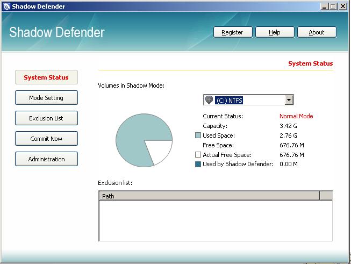Viewport: 351px width, 264px height.
Task: Click the Used Space value 2.76 G
Action: [x=288, y=135]
